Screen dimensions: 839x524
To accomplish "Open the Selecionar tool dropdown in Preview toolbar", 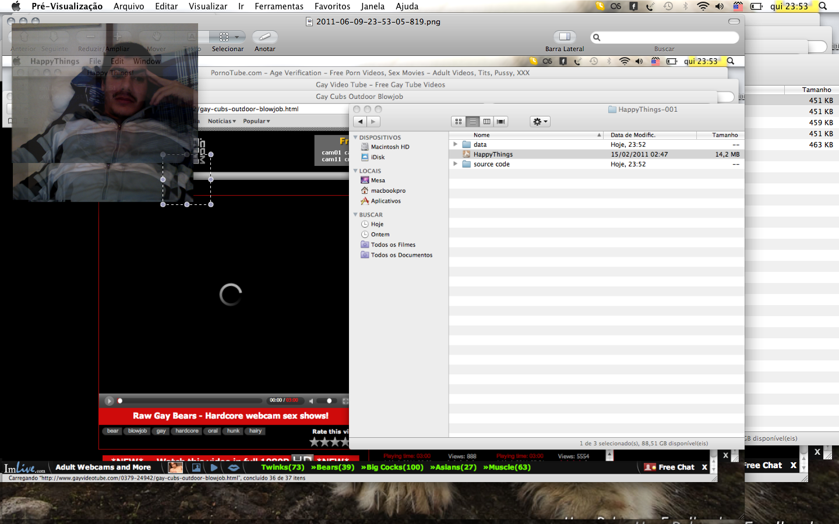I will coord(228,37).
